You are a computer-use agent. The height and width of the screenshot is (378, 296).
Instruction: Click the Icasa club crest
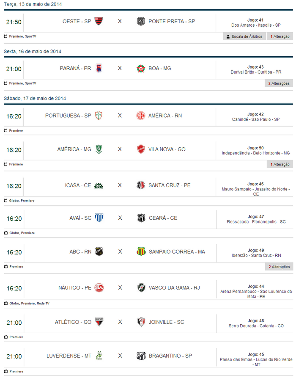point(99,185)
